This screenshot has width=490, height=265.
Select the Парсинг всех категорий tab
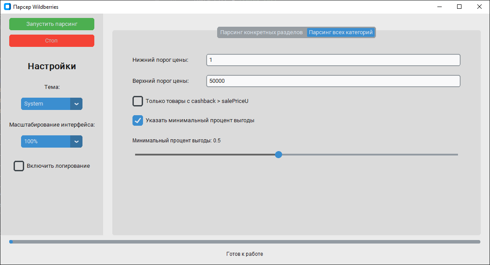(x=340, y=32)
